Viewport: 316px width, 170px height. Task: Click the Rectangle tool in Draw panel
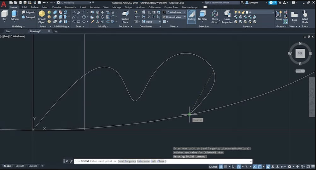79,22
